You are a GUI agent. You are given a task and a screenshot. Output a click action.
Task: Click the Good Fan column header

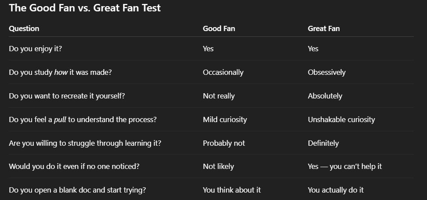tap(219, 28)
